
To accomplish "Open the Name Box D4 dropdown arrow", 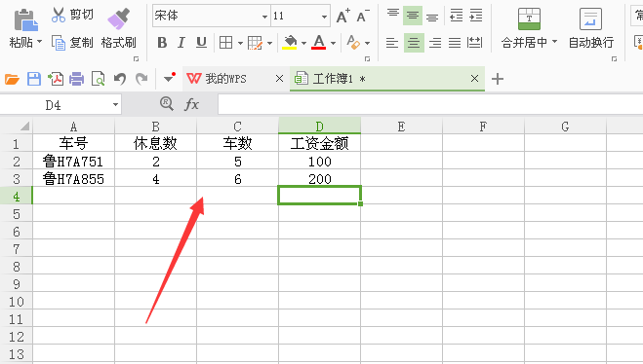I will (x=116, y=105).
